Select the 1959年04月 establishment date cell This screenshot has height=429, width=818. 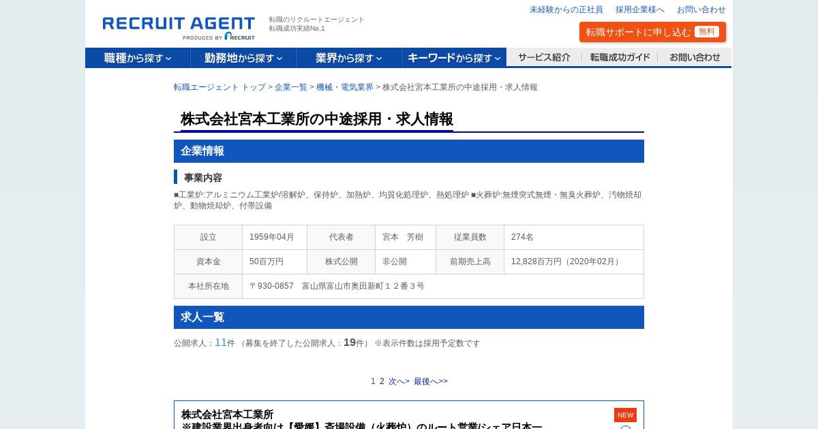[x=275, y=237]
